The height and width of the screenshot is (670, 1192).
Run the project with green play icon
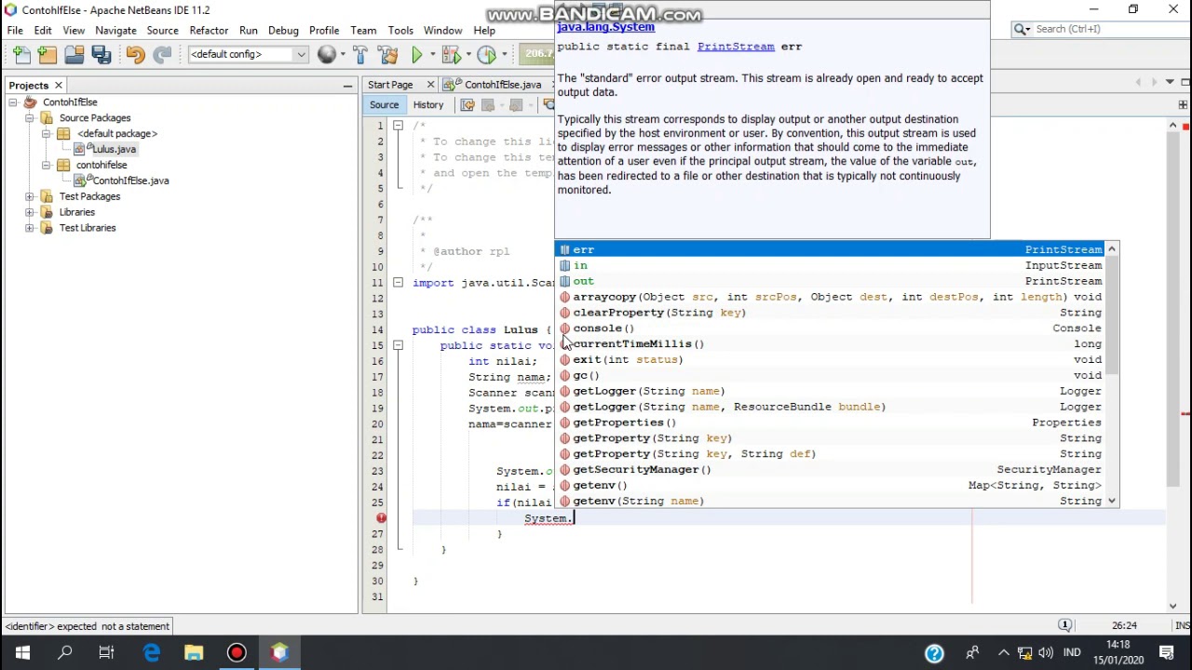pyautogui.click(x=417, y=55)
